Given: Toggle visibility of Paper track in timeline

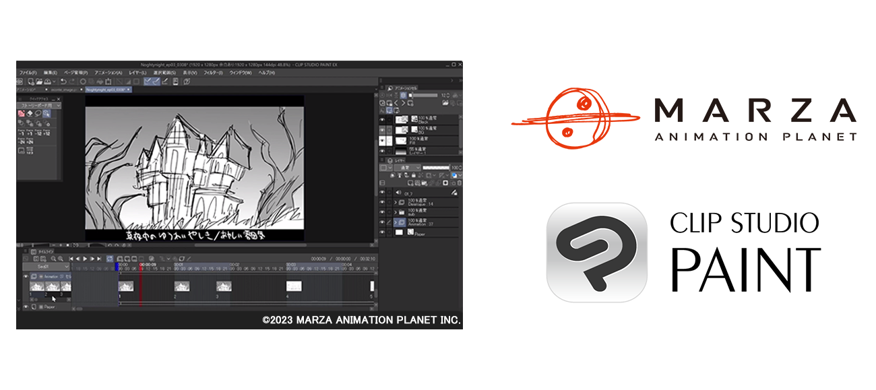Looking at the screenshot, I should pos(26,307).
